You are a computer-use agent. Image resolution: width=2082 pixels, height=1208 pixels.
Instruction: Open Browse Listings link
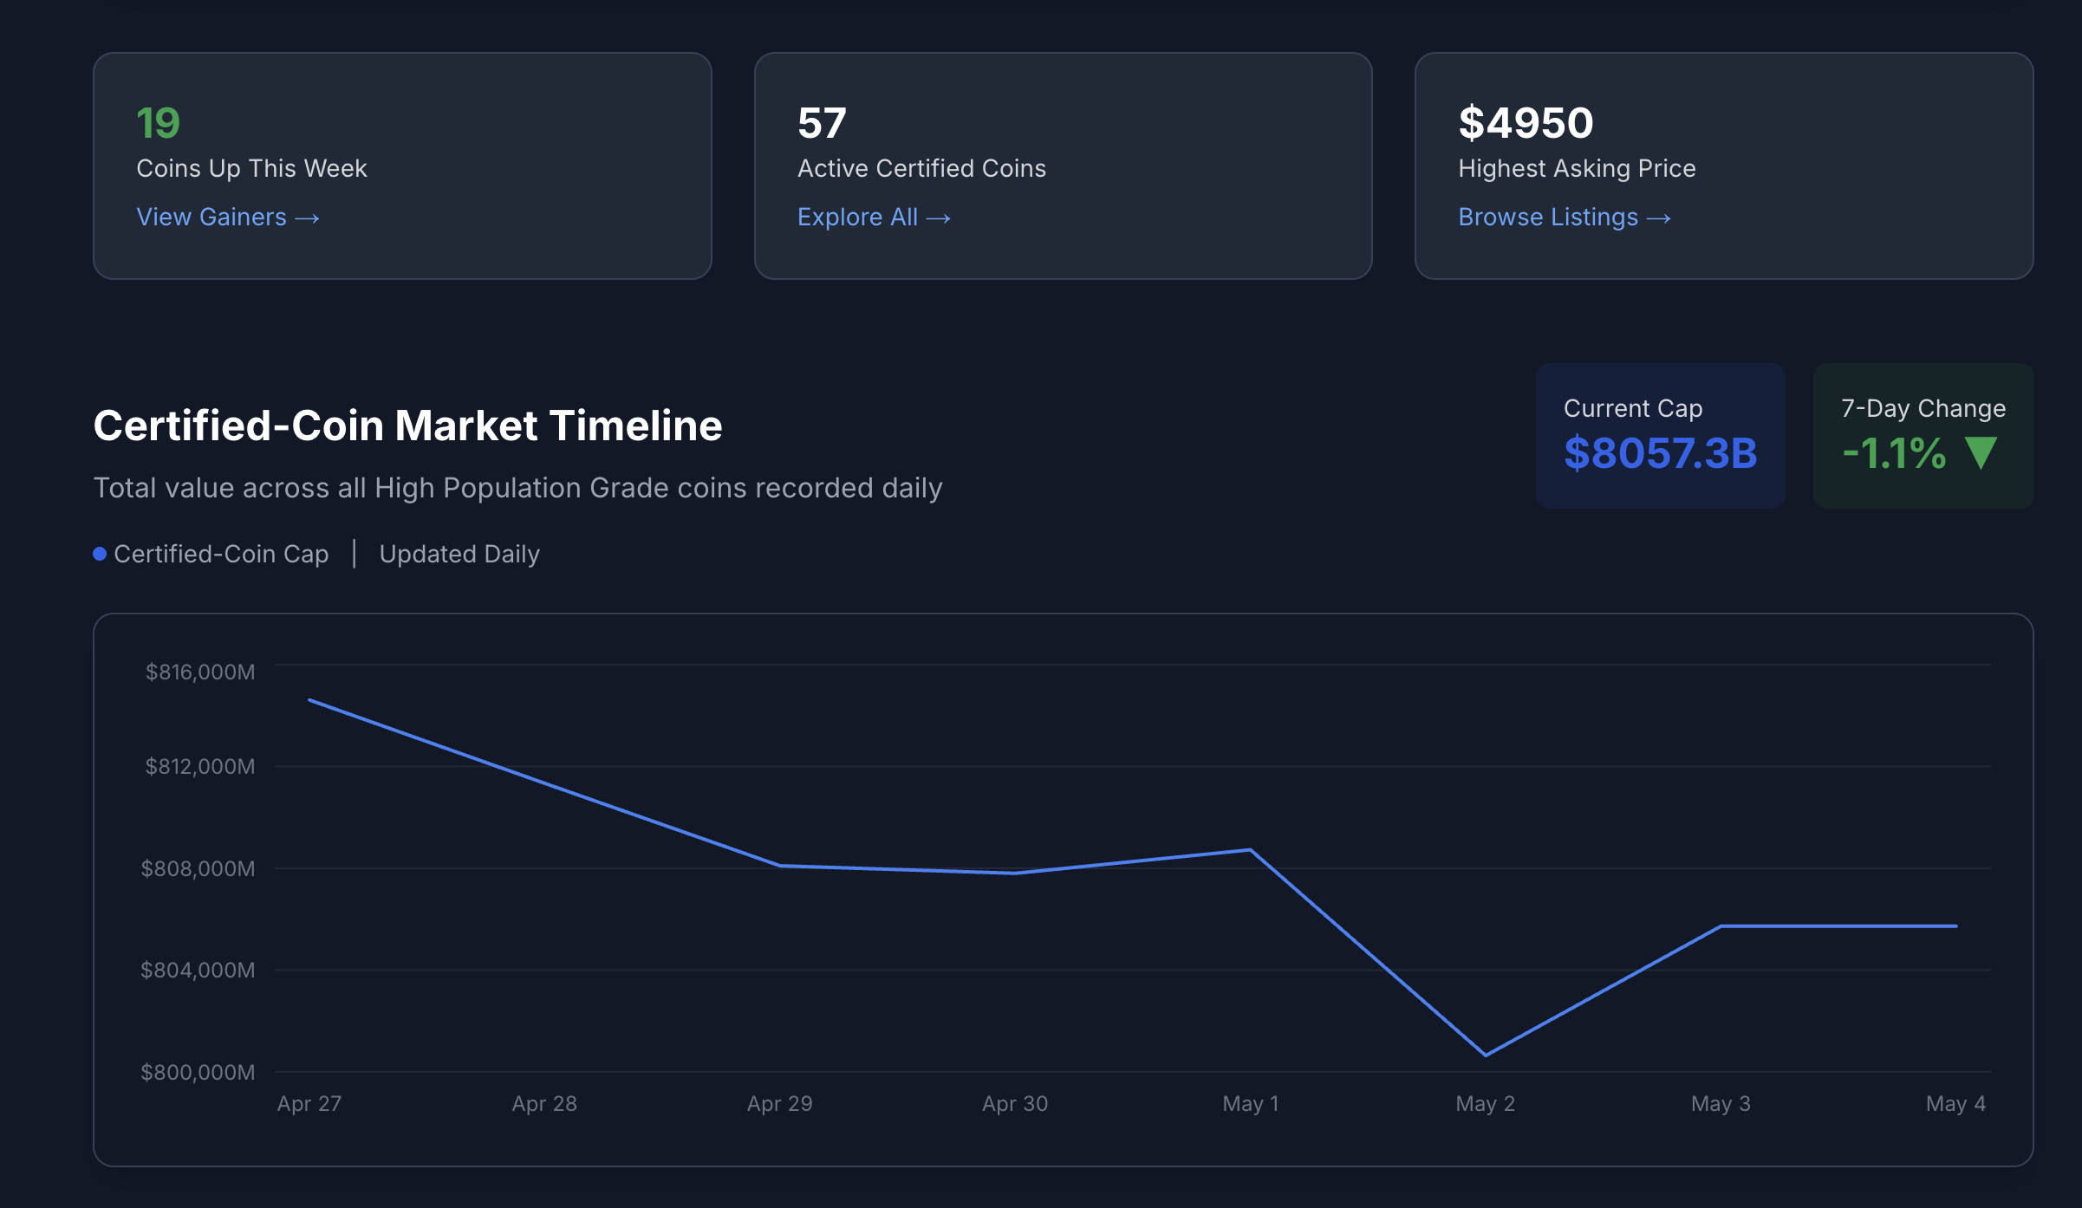click(1548, 217)
